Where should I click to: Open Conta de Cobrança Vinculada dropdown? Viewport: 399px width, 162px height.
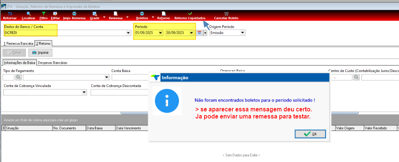click(84, 92)
